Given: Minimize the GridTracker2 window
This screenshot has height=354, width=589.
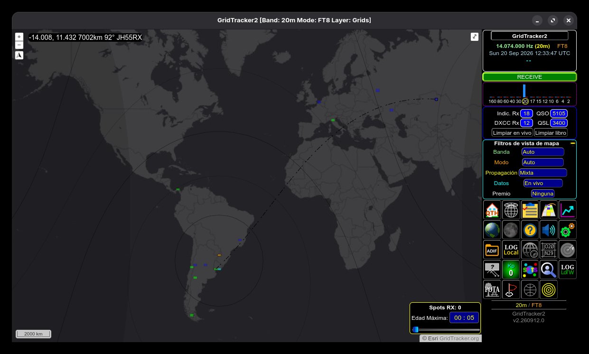Looking at the screenshot, I should (537, 20).
